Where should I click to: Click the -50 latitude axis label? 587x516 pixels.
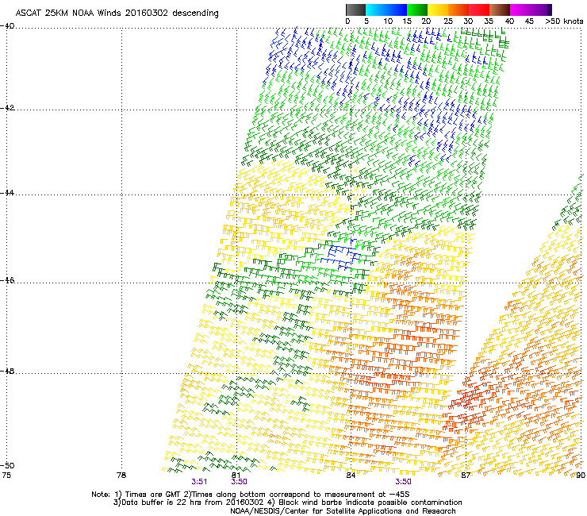click(x=7, y=465)
